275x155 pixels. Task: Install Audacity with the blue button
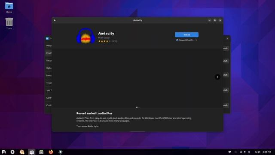tap(186, 34)
